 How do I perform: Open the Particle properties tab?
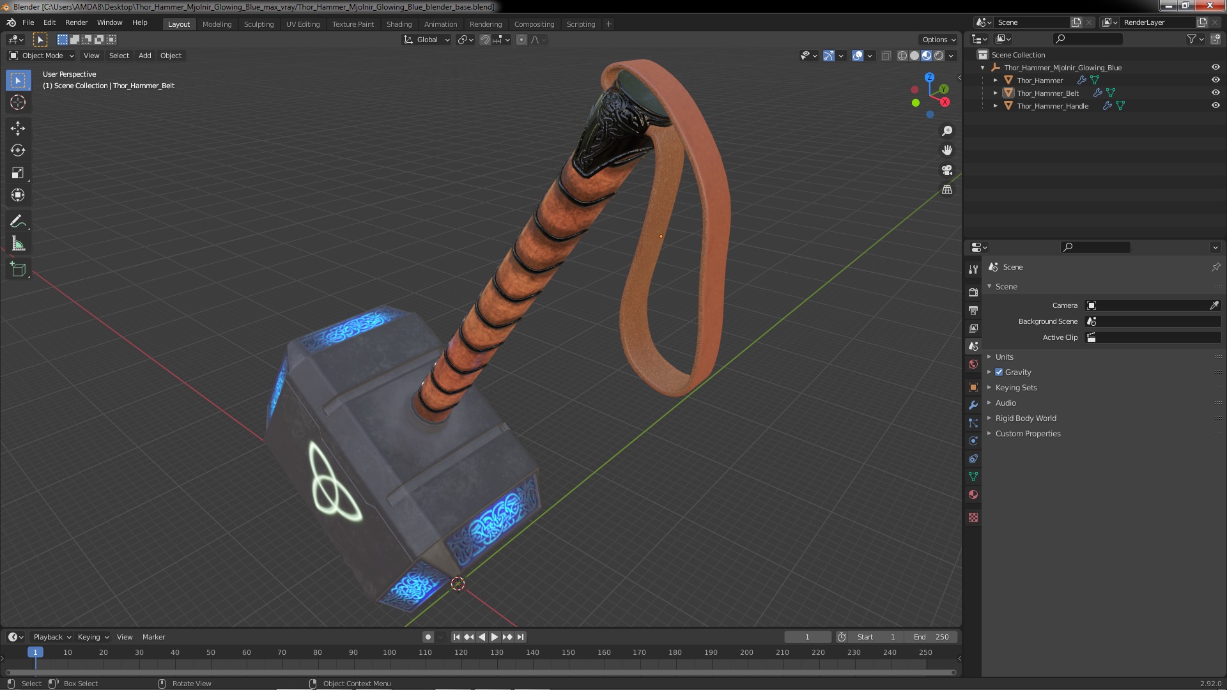point(973,423)
